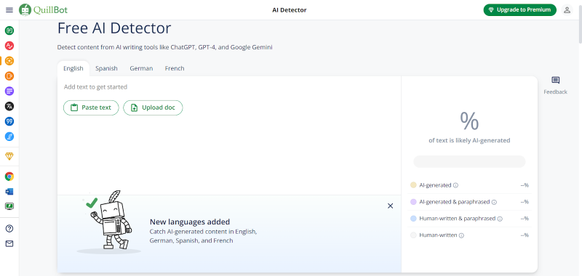Open the Plagiarism Checker sidebar icon

(x=9, y=76)
